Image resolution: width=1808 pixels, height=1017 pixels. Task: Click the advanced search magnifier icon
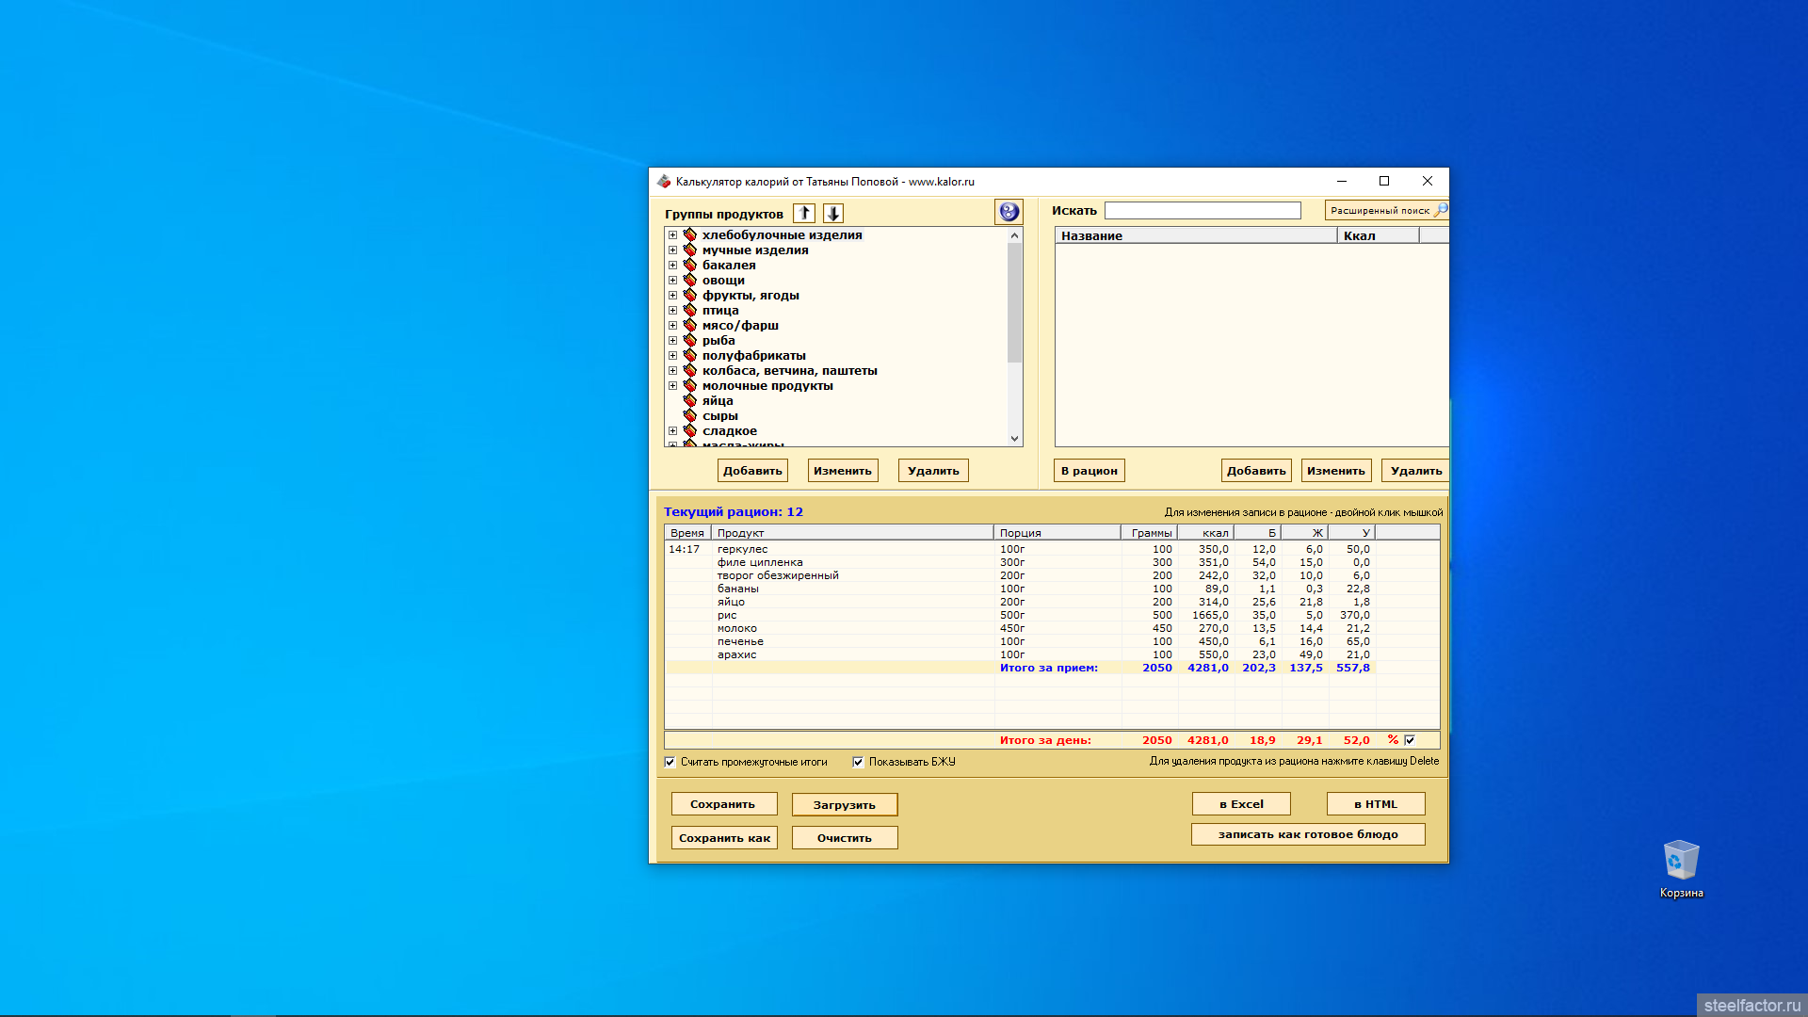click(1441, 211)
